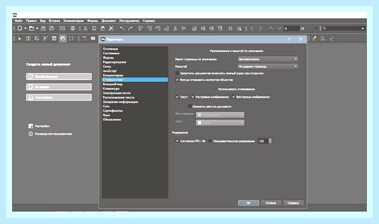
Task: Click the Print icon in toolbar
Action: click(73, 29)
